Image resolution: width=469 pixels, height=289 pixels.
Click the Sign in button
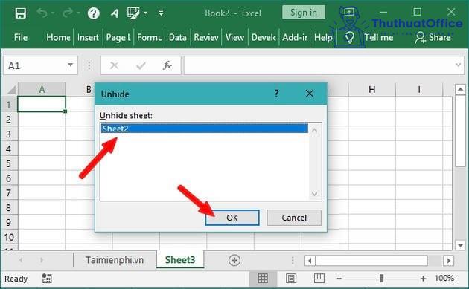[304, 13]
